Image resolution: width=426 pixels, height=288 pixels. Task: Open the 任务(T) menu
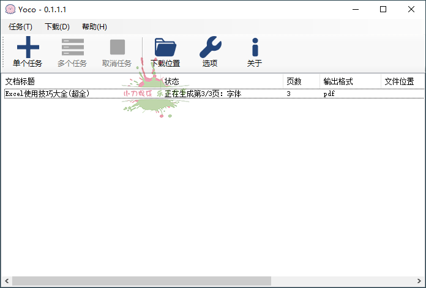pos(20,27)
